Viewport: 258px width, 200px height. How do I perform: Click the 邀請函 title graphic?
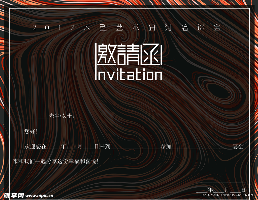[x=128, y=54]
